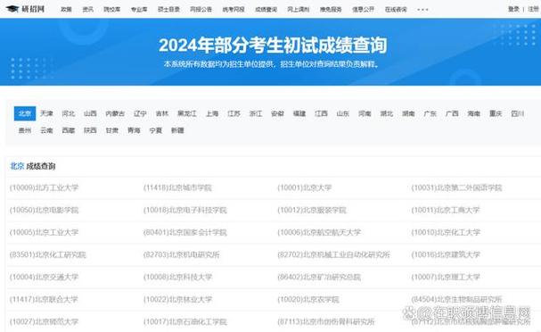The image size is (541, 332).
Task: Click (10016)北京建筑大学
Action: point(446,255)
